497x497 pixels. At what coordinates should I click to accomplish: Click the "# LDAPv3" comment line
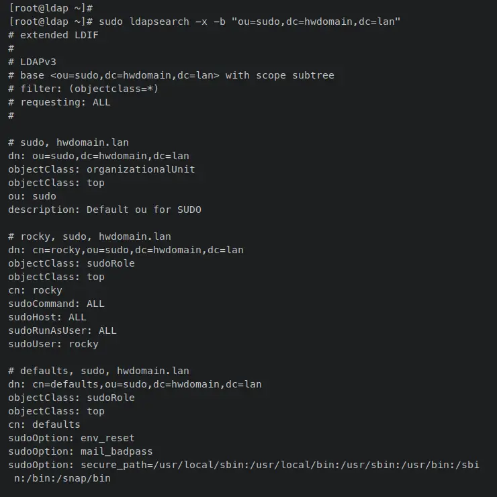32,62
